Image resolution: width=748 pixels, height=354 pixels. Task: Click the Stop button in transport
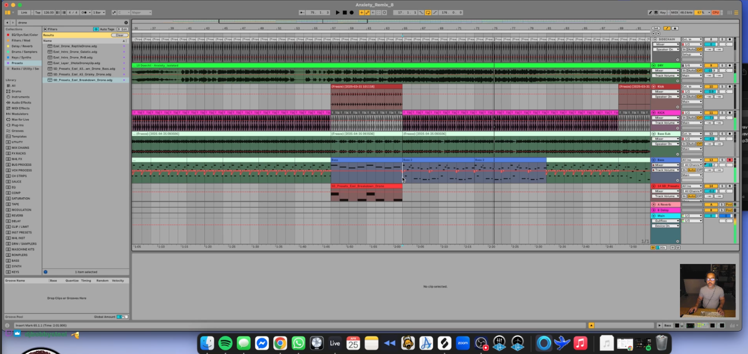point(344,13)
